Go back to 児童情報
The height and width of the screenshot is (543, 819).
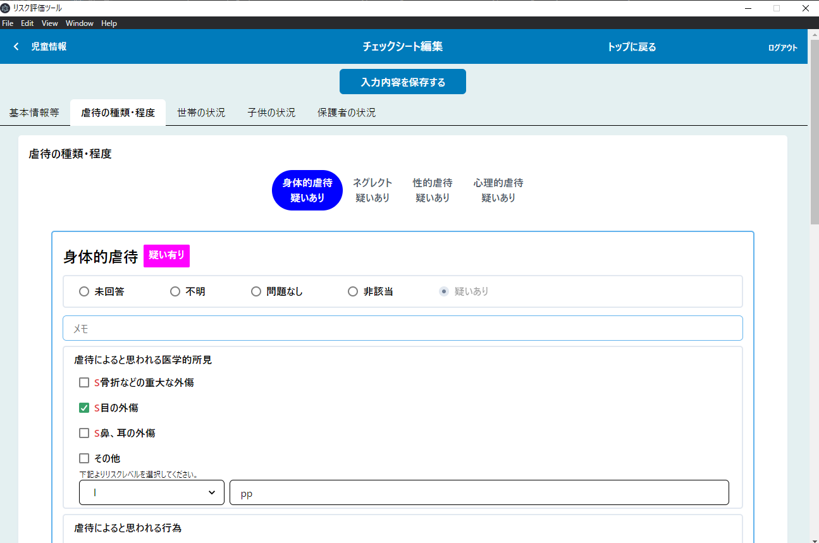pos(49,46)
